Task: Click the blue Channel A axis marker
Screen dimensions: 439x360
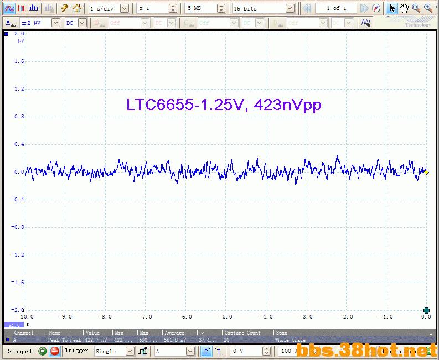Action: point(6,34)
